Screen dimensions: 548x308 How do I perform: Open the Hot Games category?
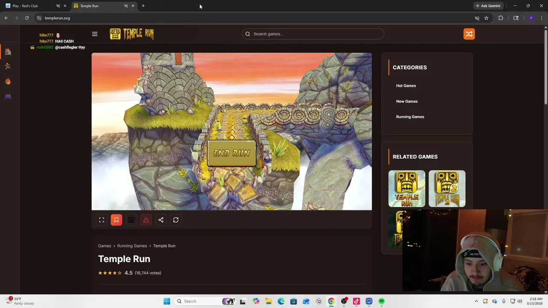[406, 86]
